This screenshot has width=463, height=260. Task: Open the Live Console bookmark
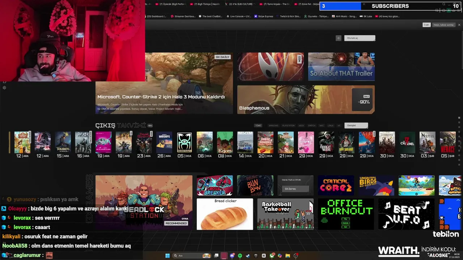(238, 16)
